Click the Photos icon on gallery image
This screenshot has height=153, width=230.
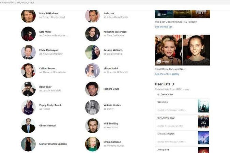159,62
